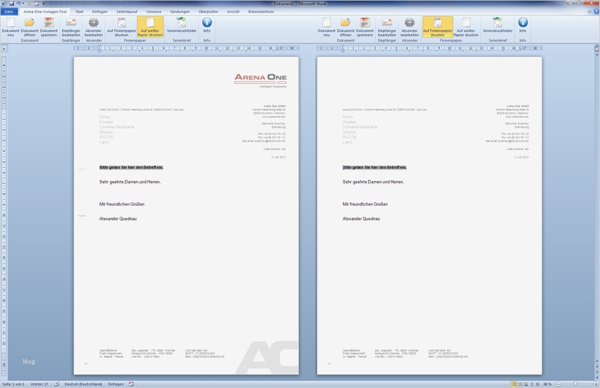The height and width of the screenshot is (388, 600).
Task: Collapse the ribbon with the caret button
Action: (589, 12)
